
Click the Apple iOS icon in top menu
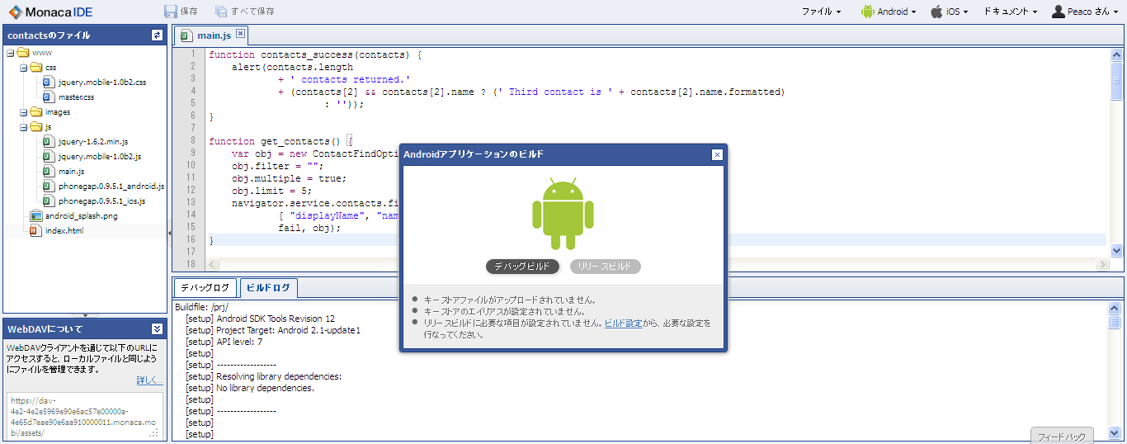tap(936, 12)
